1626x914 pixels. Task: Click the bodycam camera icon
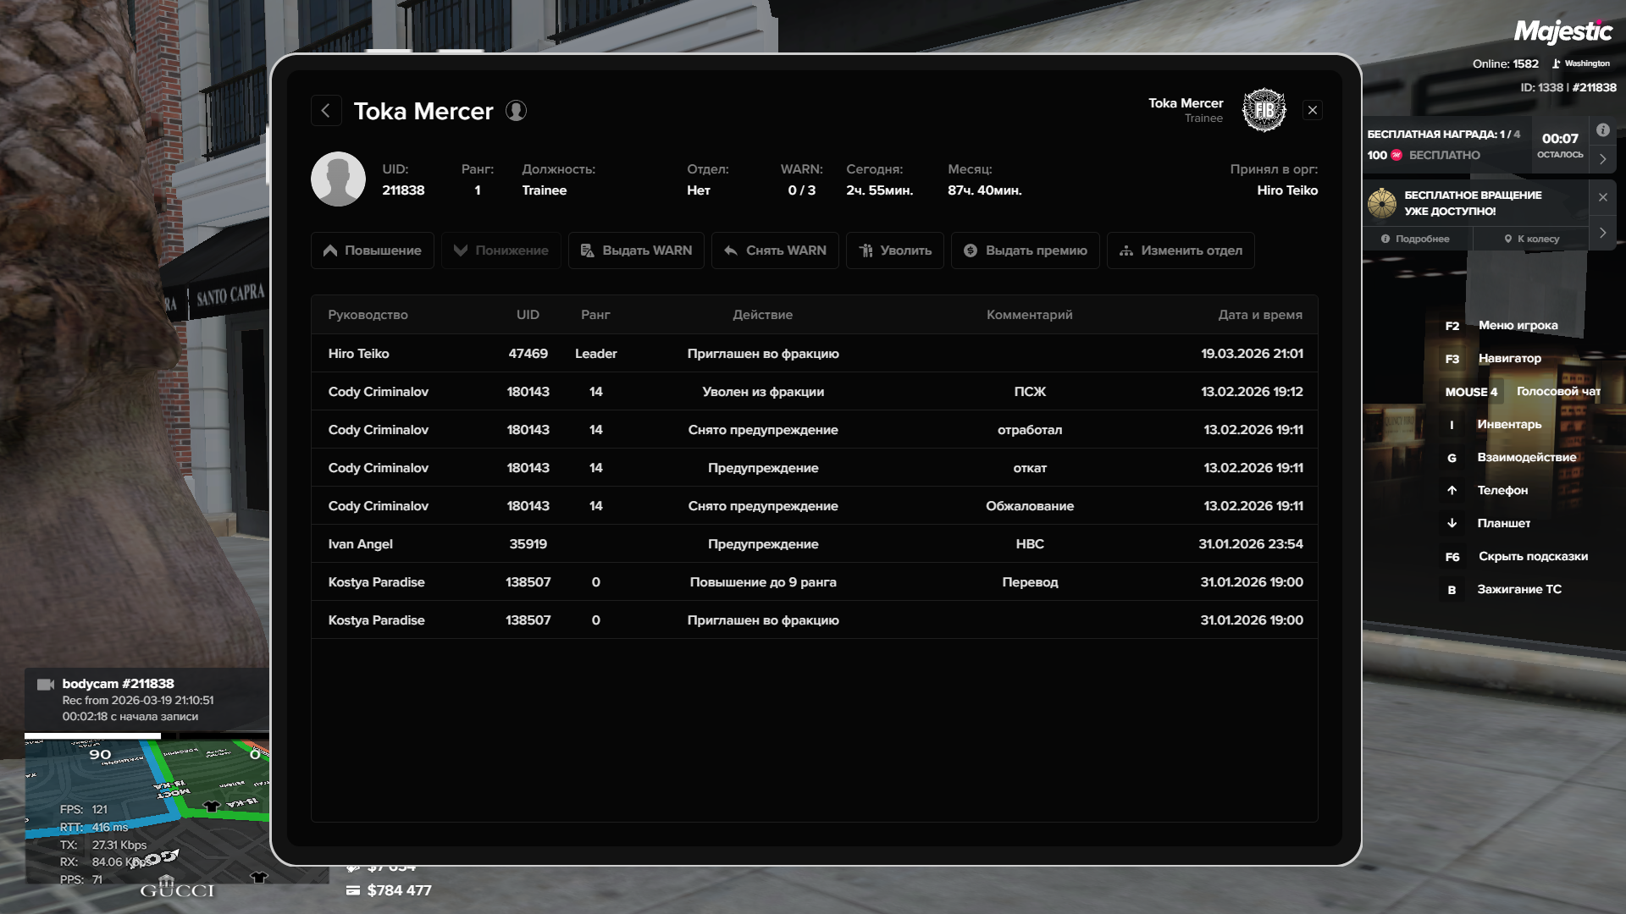click(46, 684)
